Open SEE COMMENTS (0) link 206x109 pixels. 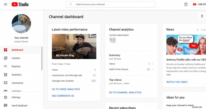[x=63, y=96]
